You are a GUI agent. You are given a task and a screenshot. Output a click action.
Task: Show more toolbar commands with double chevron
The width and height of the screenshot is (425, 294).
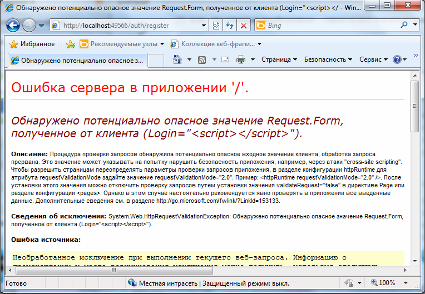click(x=416, y=55)
